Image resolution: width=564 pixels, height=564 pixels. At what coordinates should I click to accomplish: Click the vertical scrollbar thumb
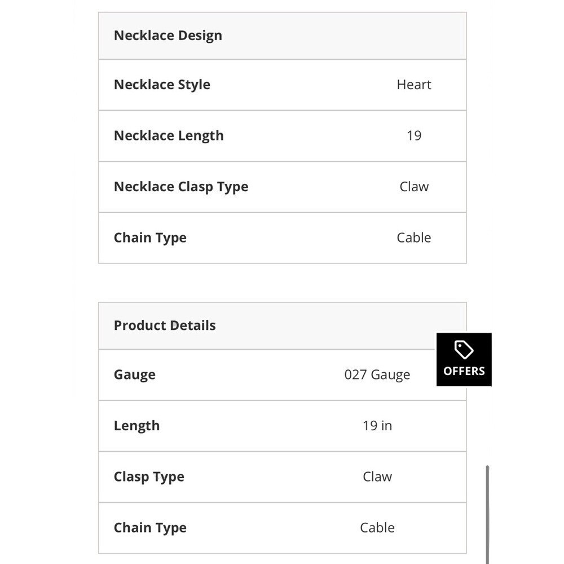[x=487, y=514]
